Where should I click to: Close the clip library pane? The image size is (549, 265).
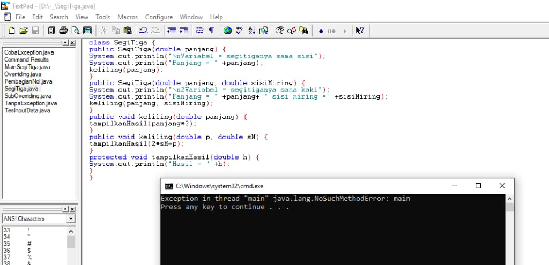(72, 209)
